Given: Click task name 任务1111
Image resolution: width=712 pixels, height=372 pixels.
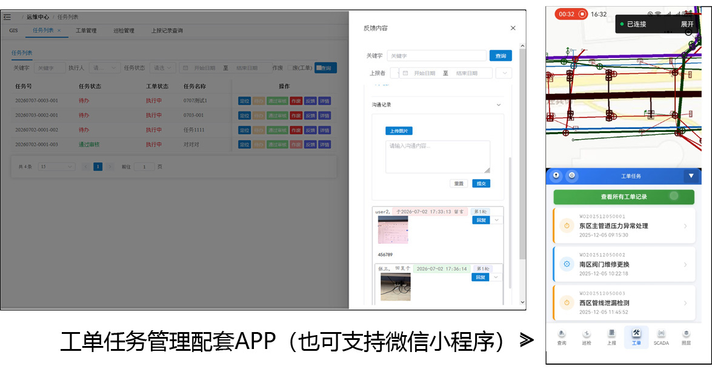Looking at the screenshot, I should click(x=194, y=129).
